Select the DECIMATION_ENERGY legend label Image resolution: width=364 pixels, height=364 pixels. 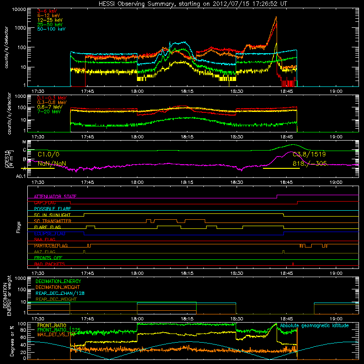(x=58, y=281)
